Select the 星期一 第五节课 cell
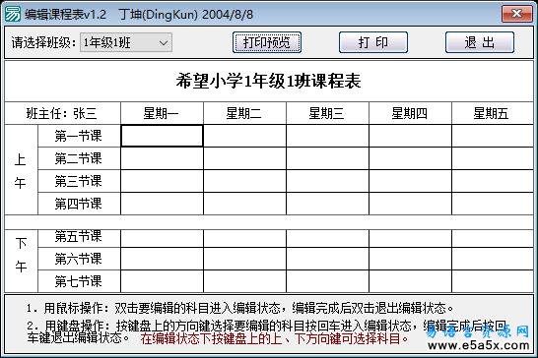The width and height of the screenshot is (538, 358). click(162, 238)
